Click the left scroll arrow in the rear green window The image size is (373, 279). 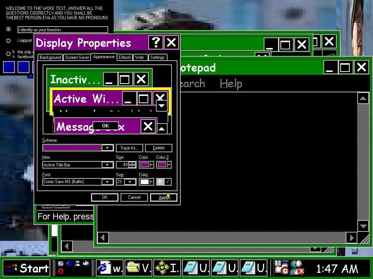click(67, 247)
